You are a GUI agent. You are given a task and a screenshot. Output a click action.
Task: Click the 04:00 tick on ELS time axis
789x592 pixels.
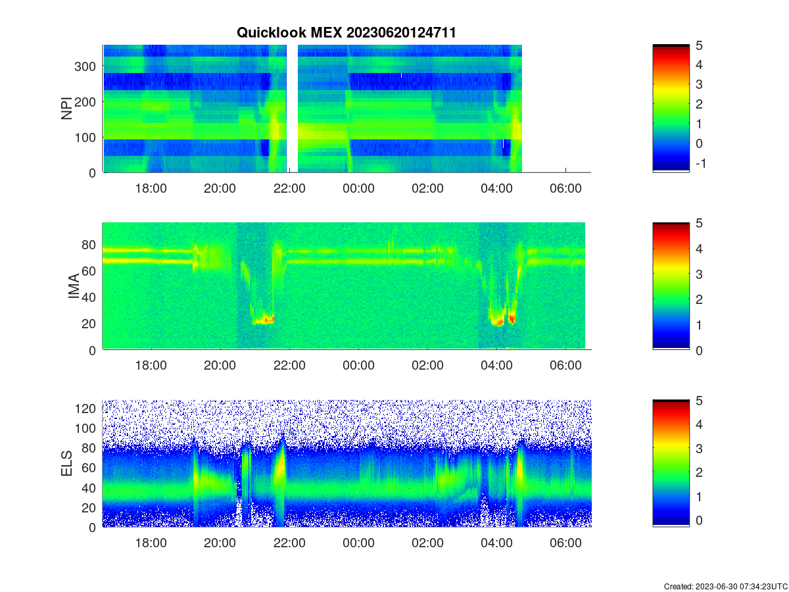(x=496, y=543)
